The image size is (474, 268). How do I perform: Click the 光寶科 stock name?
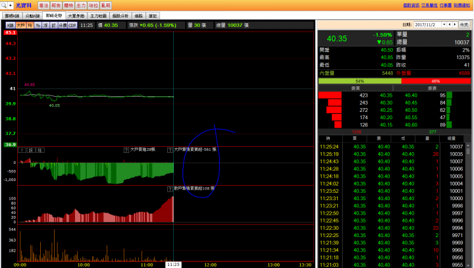click(x=24, y=5)
